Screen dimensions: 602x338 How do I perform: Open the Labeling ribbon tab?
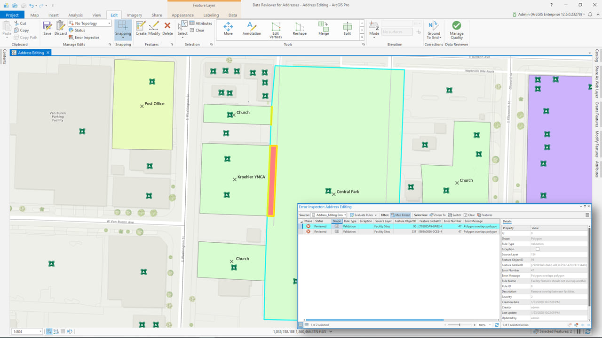tap(211, 15)
